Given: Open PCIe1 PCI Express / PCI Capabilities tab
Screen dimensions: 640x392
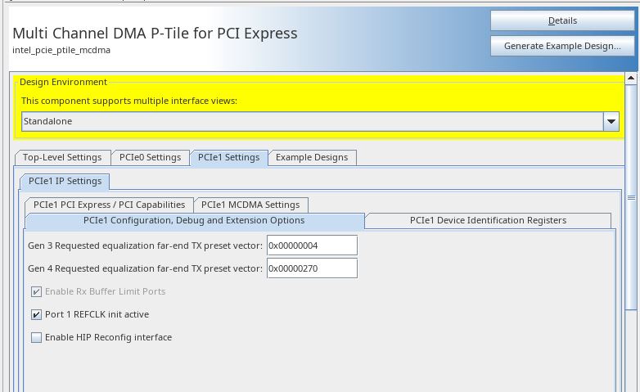Looking at the screenshot, I should click(110, 205).
